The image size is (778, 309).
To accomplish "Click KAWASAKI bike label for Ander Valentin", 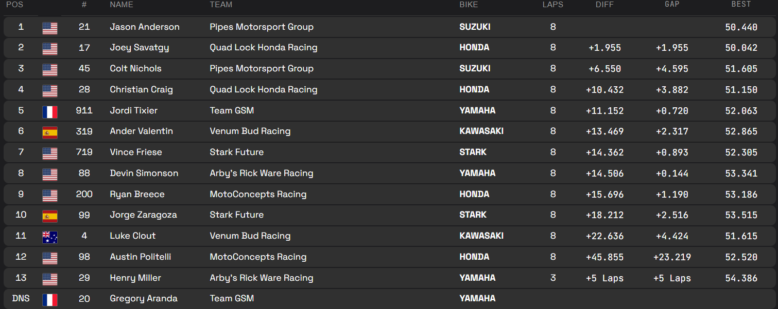I will (481, 131).
